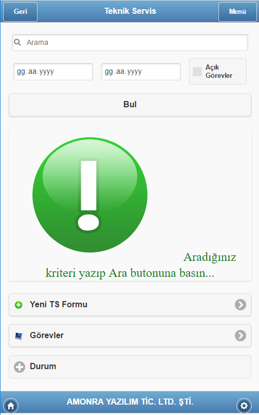
Task: Click the computer icon beside Görevler
Action: coord(18,336)
